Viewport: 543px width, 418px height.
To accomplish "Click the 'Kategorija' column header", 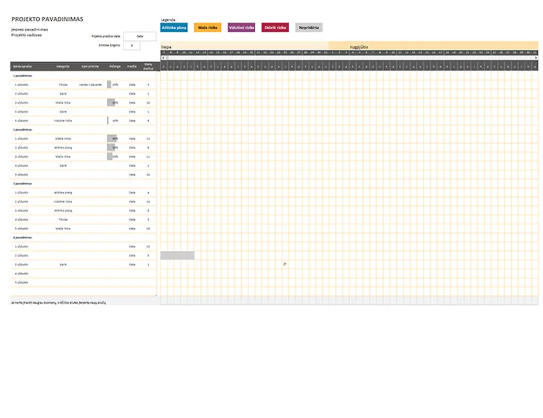I will coord(63,66).
